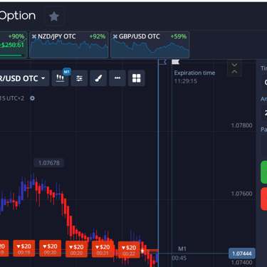Click the star favorite icon
The width and height of the screenshot is (267, 267).
click(x=54, y=16)
